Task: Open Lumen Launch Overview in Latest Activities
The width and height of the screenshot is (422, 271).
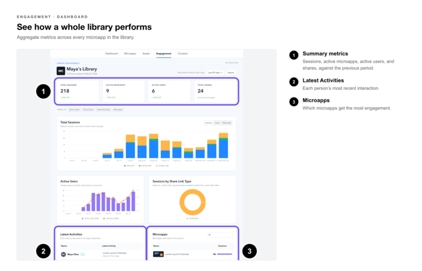Action: (x=115, y=253)
